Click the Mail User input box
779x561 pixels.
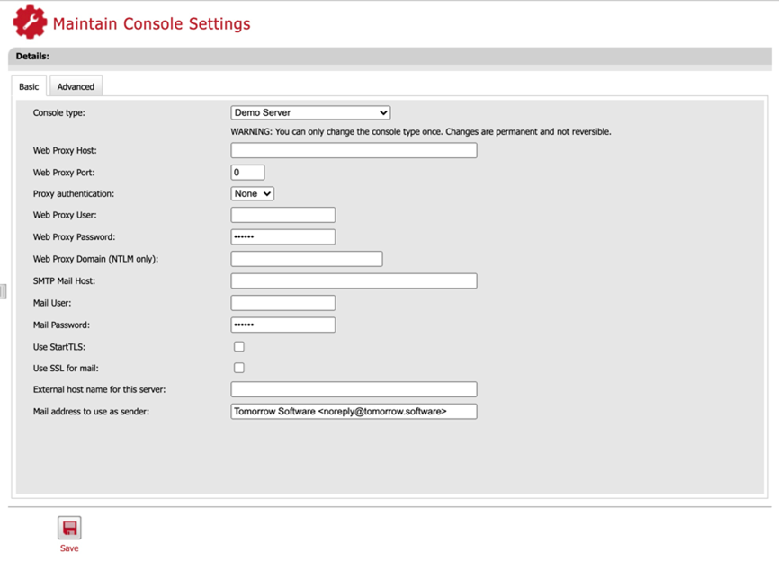[x=282, y=303]
